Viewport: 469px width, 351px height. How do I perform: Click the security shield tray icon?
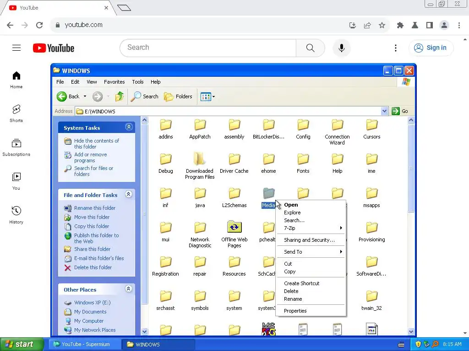[418, 345]
